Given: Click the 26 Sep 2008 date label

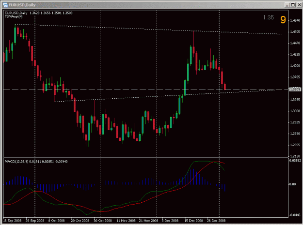Looking at the screenshot, I should (x=35, y=221).
